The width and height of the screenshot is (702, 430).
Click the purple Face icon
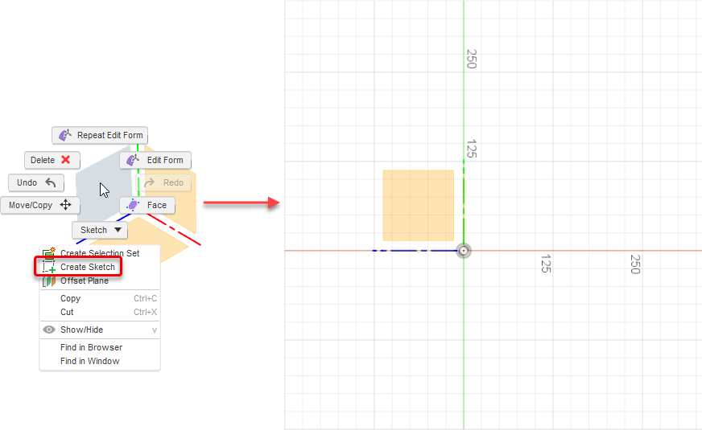133,205
